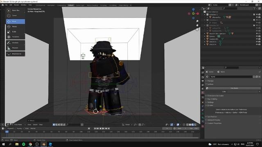This screenshot has height=147, width=262.
Task: Open the Tool properties tab icon
Action: tap(203, 73)
